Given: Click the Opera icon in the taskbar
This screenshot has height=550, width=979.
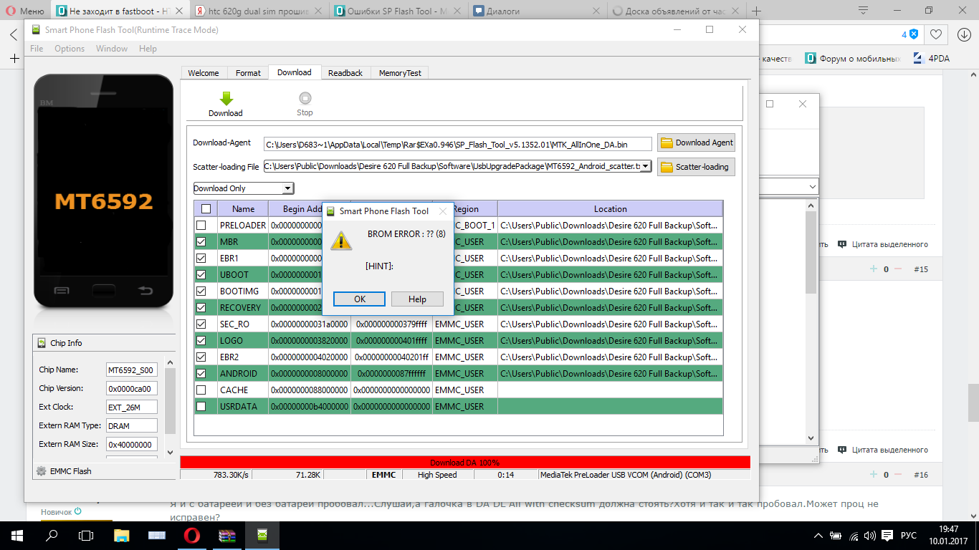Looking at the screenshot, I should pyautogui.click(x=191, y=535).
